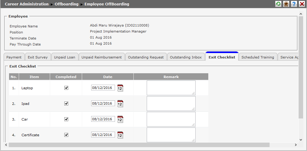The width and height of the screenshot is (307, 151).
Task: Click the Laptop item label
Action: pyautogui.click(x=27, y=88)
